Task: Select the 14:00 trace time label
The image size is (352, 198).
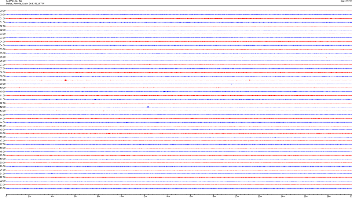Action: pyautogui.click(x=3, y=118)
